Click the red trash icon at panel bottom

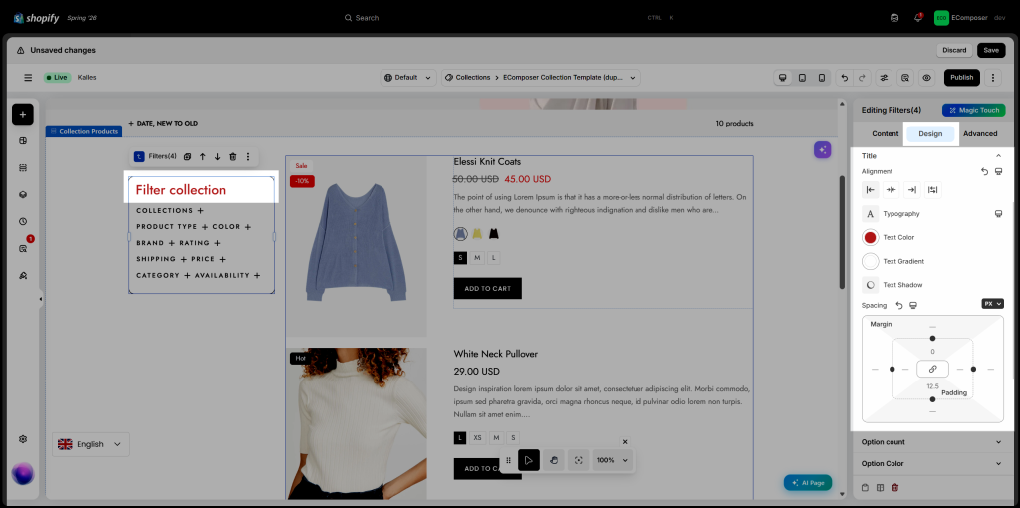pyautogui.click(x=895, y=487)
